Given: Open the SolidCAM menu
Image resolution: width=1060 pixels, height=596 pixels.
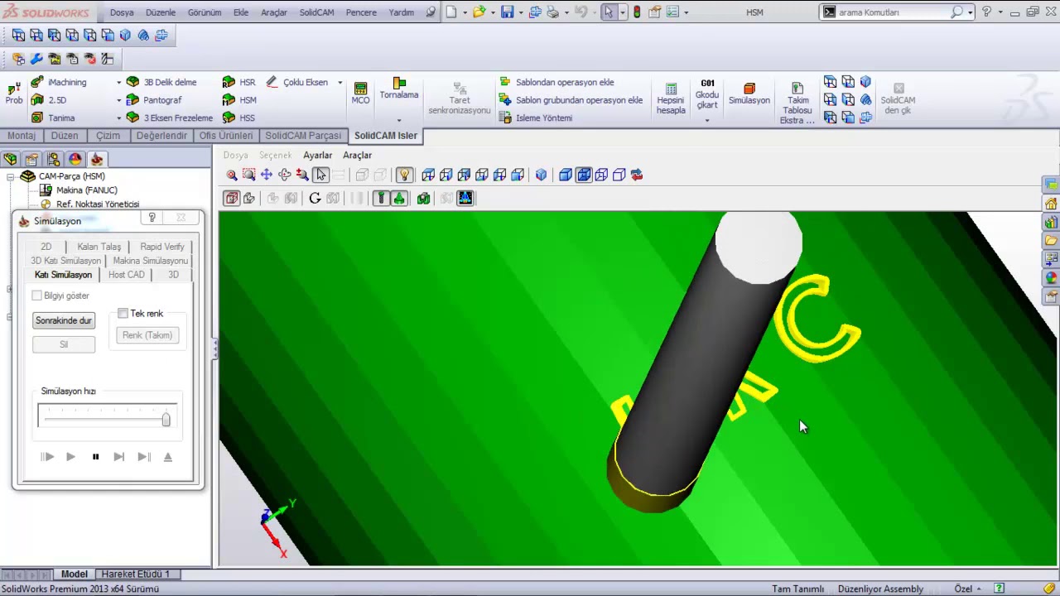Looking at the screenshot, I should pos(316,12).
